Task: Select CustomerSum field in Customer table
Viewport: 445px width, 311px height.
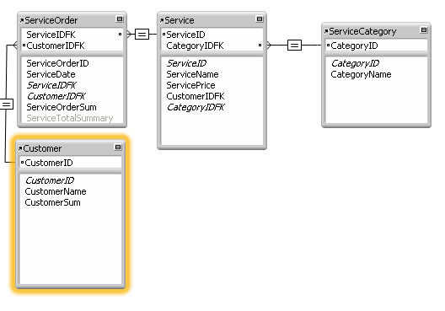Action: click(52, 202)
